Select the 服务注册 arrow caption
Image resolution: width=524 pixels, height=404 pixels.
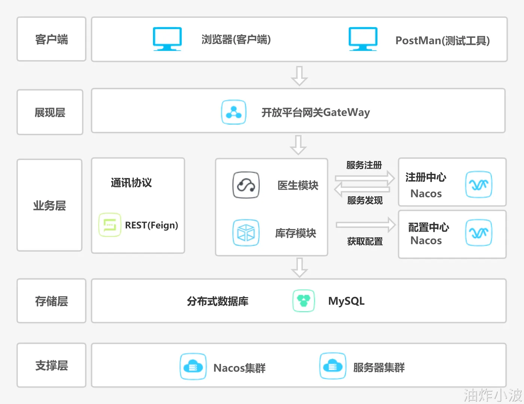pyautogui.click(x=364, y=165)
